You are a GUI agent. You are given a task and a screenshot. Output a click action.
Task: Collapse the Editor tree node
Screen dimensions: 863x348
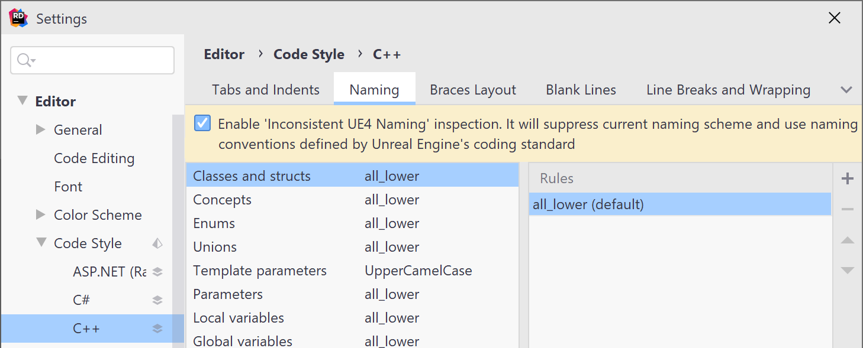point(22,101)
